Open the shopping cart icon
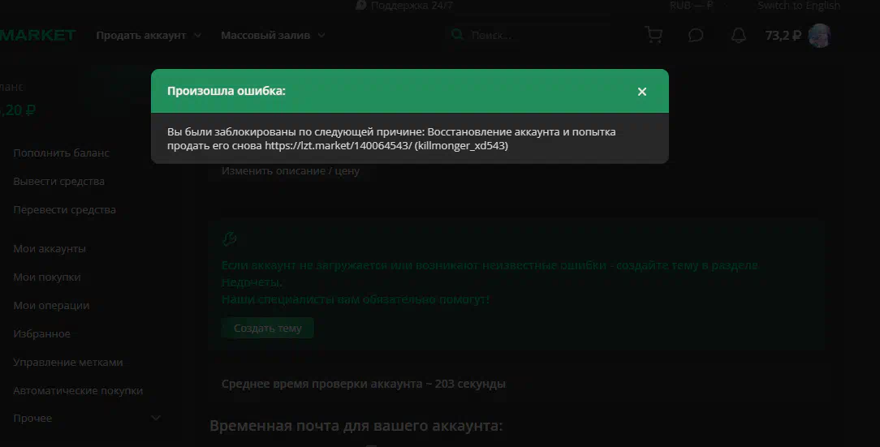880x447 pixels. point(654,35)
